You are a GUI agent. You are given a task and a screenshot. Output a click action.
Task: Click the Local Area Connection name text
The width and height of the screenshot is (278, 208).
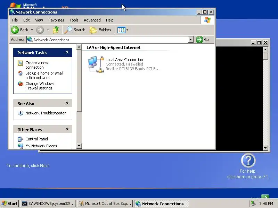click(124, 60)
